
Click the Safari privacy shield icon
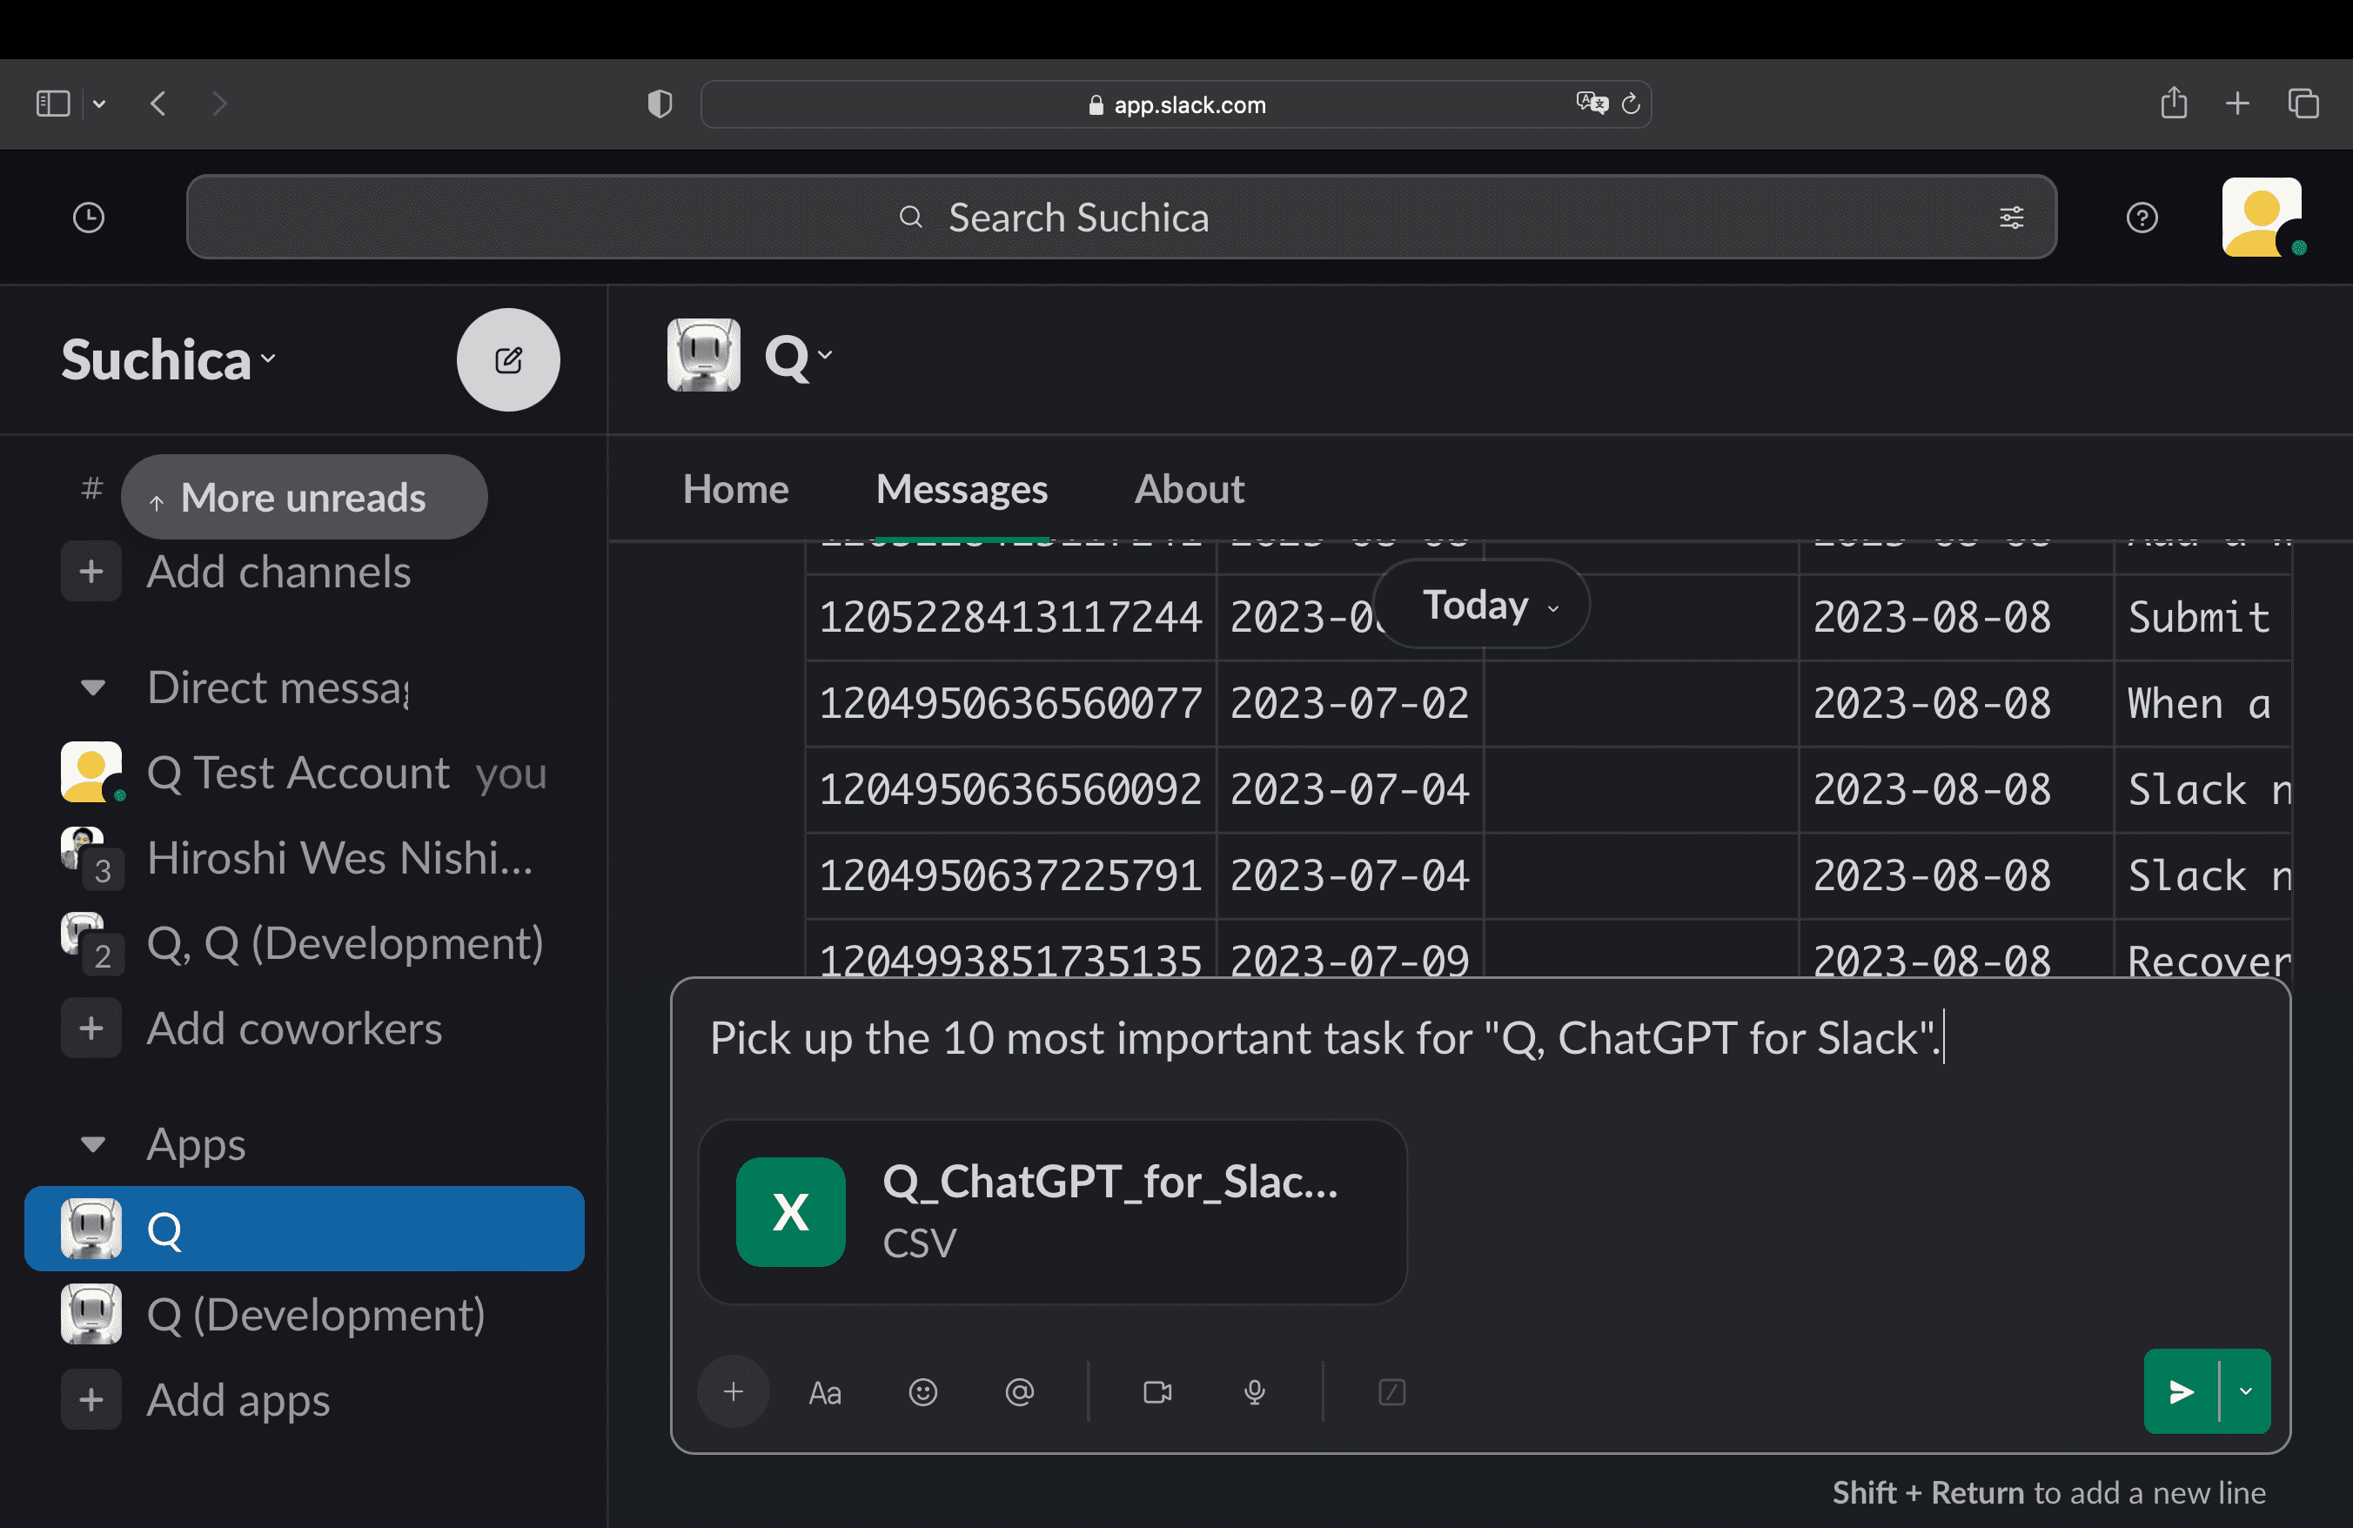click(x=660, y=103)
